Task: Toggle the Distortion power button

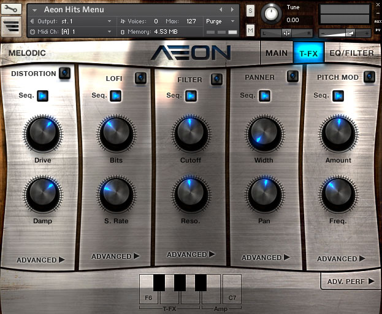Action: (x=65, y=74)
